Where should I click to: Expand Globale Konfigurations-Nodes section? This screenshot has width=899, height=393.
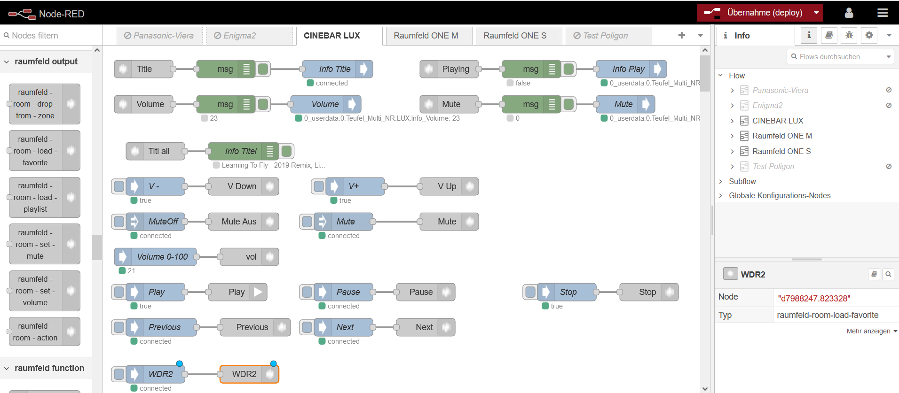tap(721, 195)
